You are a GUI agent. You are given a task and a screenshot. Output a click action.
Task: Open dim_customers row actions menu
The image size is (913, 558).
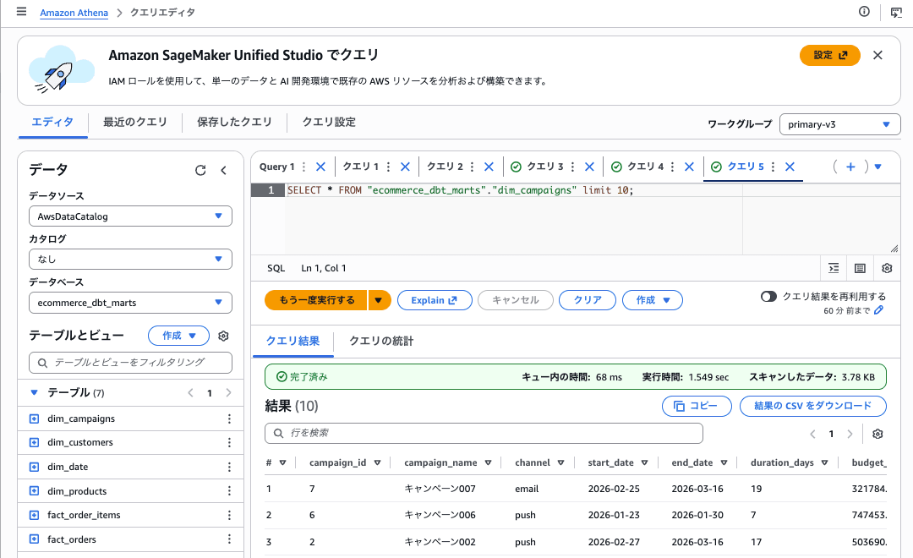(x=229, y=443)
